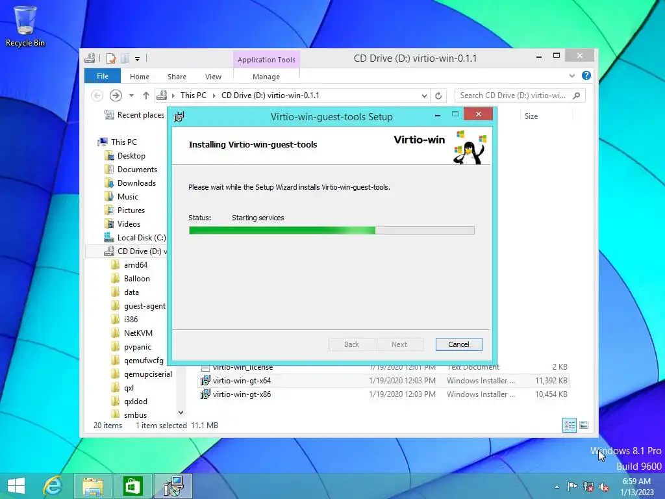Click the drive icon in Explorer title bar
Viewport: 665px width, 499px height.
click(x=90, y=58)
